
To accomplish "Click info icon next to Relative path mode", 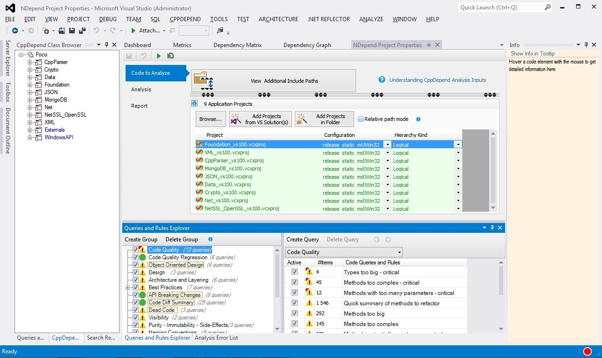I will (418, 119).
